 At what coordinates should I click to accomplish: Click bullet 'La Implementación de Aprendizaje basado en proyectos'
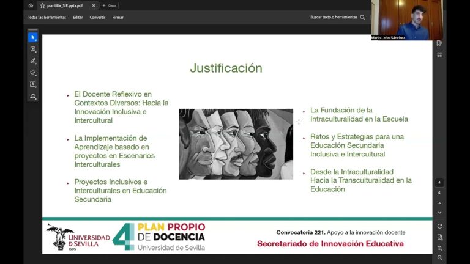115,151
